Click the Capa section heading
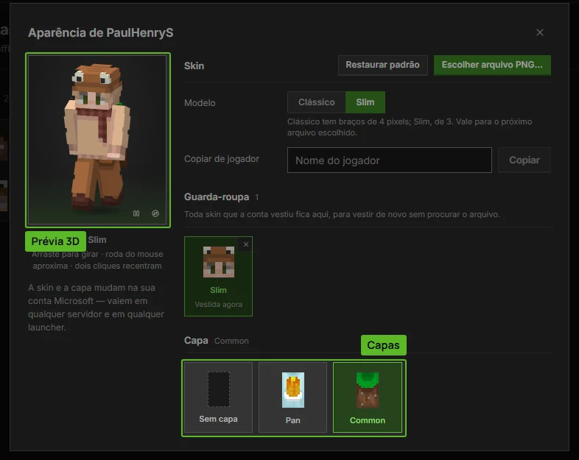 pyautogui.click(x=196, y=340)
